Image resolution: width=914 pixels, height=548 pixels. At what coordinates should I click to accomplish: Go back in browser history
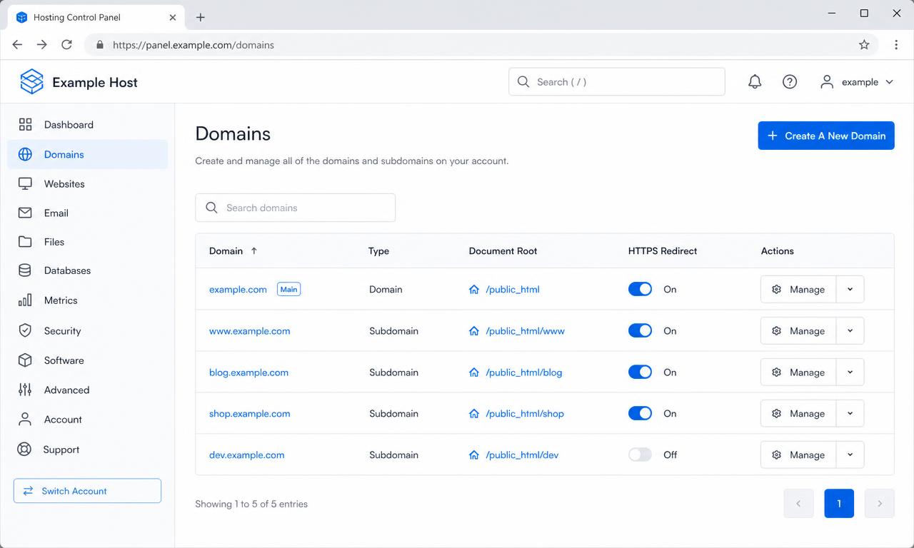coord(17,45)
